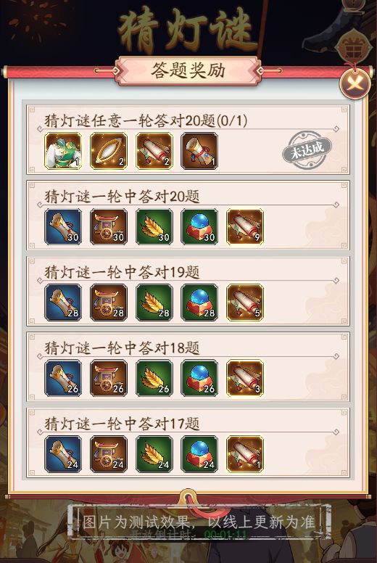
Task: Select the cart icon in the 答对20题 row
Action: pos(109,227)
